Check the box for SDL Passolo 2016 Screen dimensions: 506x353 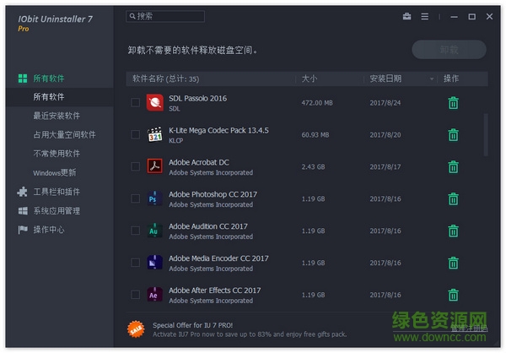pos(135,102)
